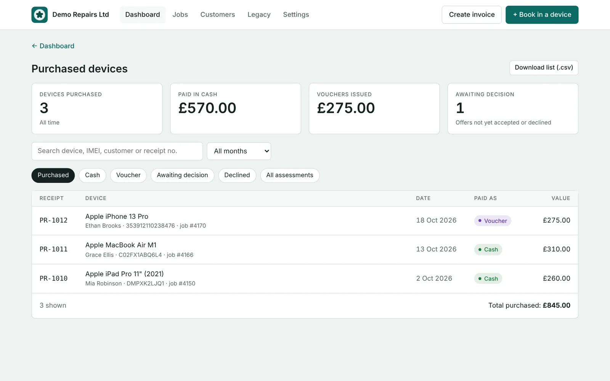This screenshot has width=610, height=381.
Task: Click the Ethan Brooks details line
Action: 146,226
